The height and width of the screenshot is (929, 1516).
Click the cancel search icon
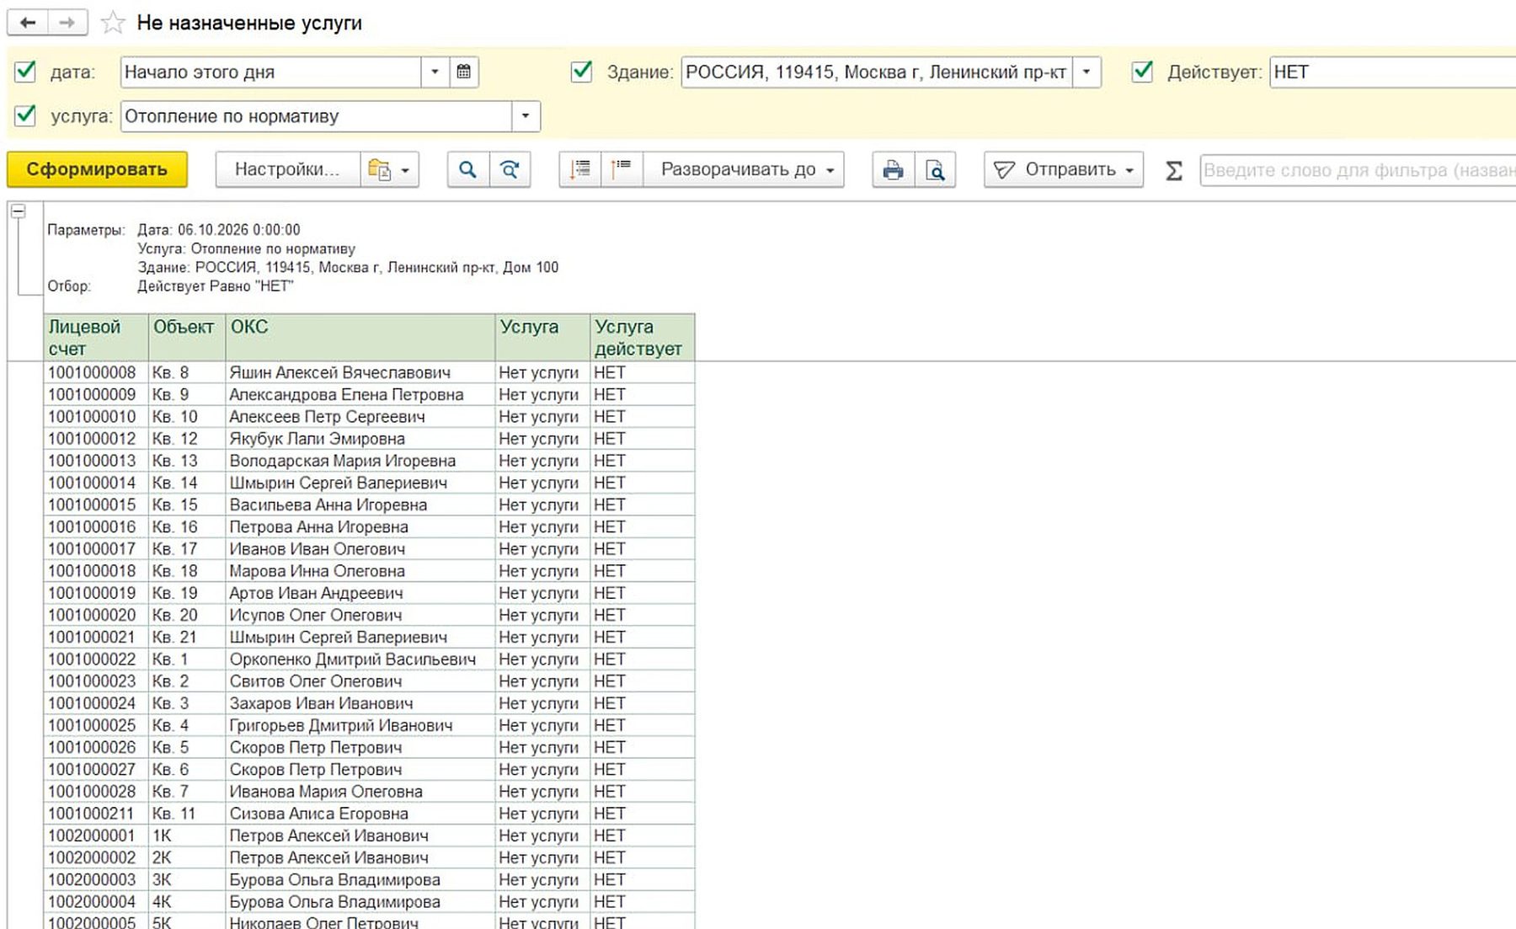[x=510, y=169]
